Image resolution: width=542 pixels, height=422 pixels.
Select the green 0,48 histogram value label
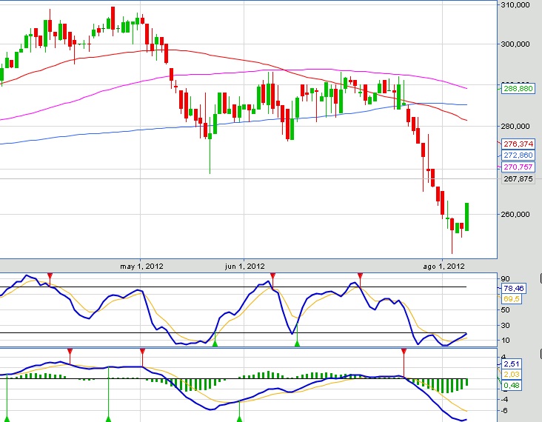pos(512,385)
